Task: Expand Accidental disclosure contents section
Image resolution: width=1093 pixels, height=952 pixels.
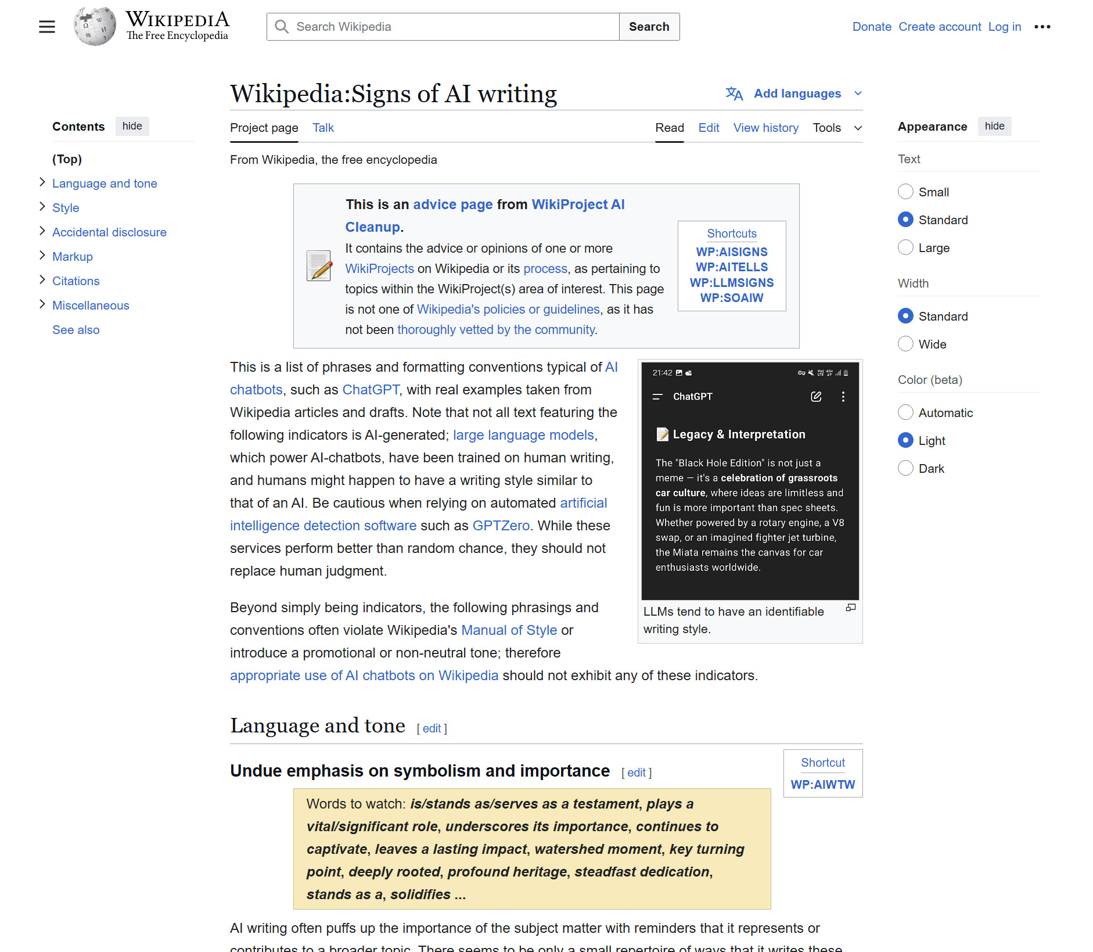Action: (x=42, y=231)
